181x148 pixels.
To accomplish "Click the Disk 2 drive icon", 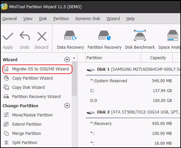I will 91,112.
